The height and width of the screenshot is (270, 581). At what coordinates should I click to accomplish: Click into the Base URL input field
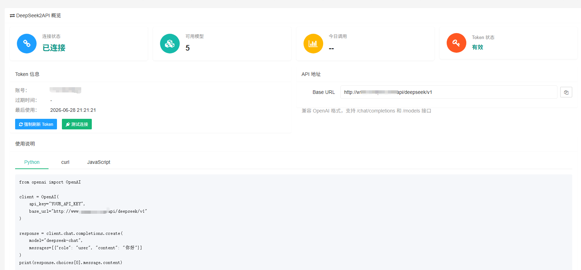[x=449, y=92]
